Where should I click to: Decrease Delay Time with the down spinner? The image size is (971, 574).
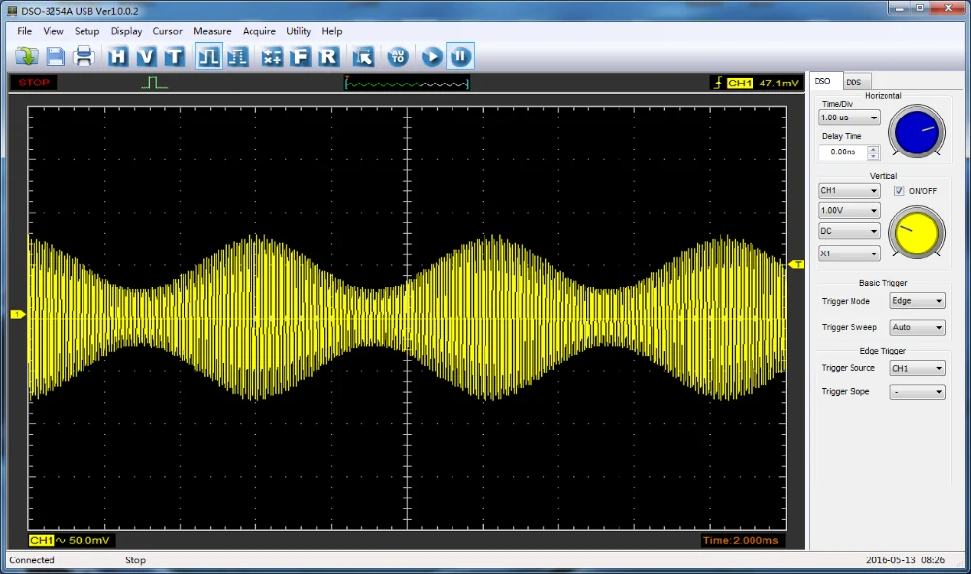(x=873, y=156)
